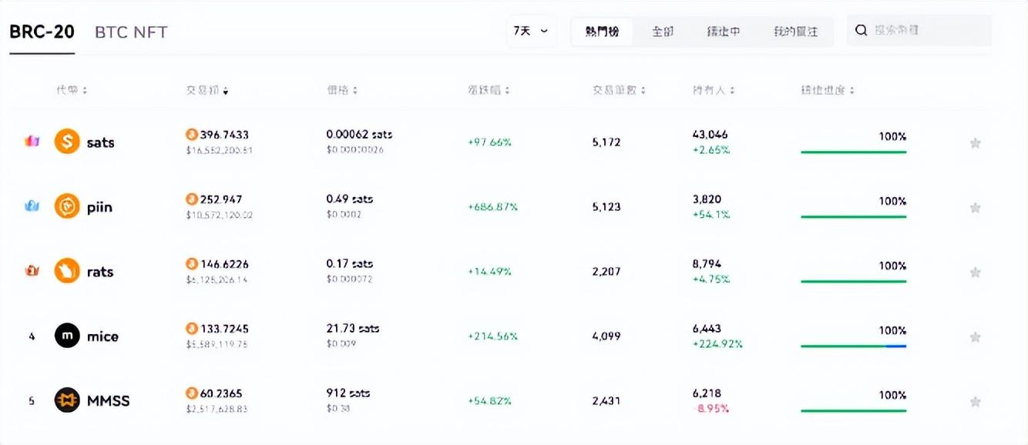Open the MMSS token name link
The width and height of the screenshot is (1028, 445).
(x=109, y=401)
